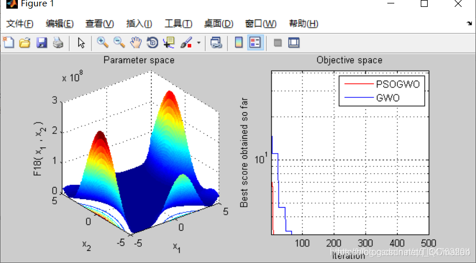
Task: Print the figure using printer icon
Action: click(58, 43)
